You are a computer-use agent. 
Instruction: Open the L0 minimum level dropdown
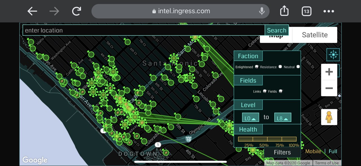tap(250, 117)
